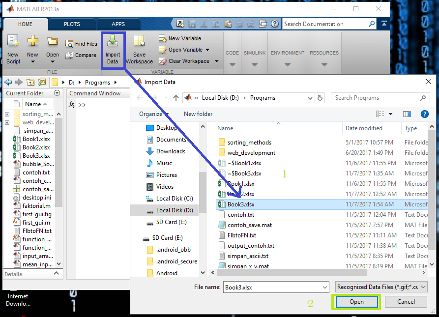
Task: Toggle the preview pane icon in dialog
Action: click(x=407, y=114)
